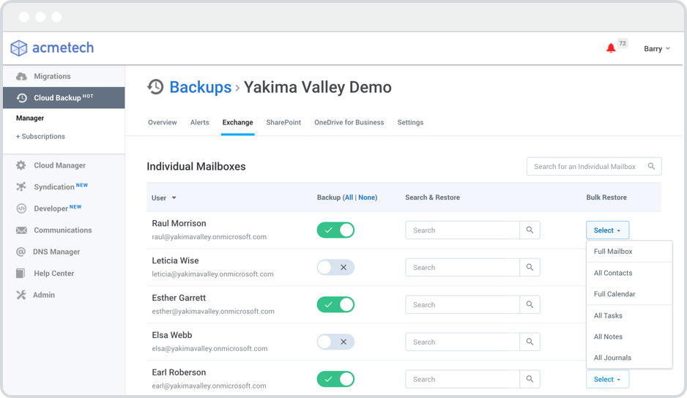This screenshot has width=687, height=398.
Task: Open Select dropdown for Earl Roberson
Action: [607, 379]
